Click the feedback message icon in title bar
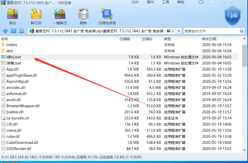 (x=212, y=2)
